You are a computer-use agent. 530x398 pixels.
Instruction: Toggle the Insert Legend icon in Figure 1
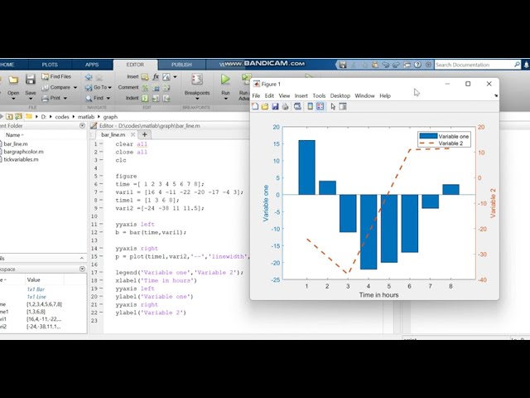click(320, 107)
